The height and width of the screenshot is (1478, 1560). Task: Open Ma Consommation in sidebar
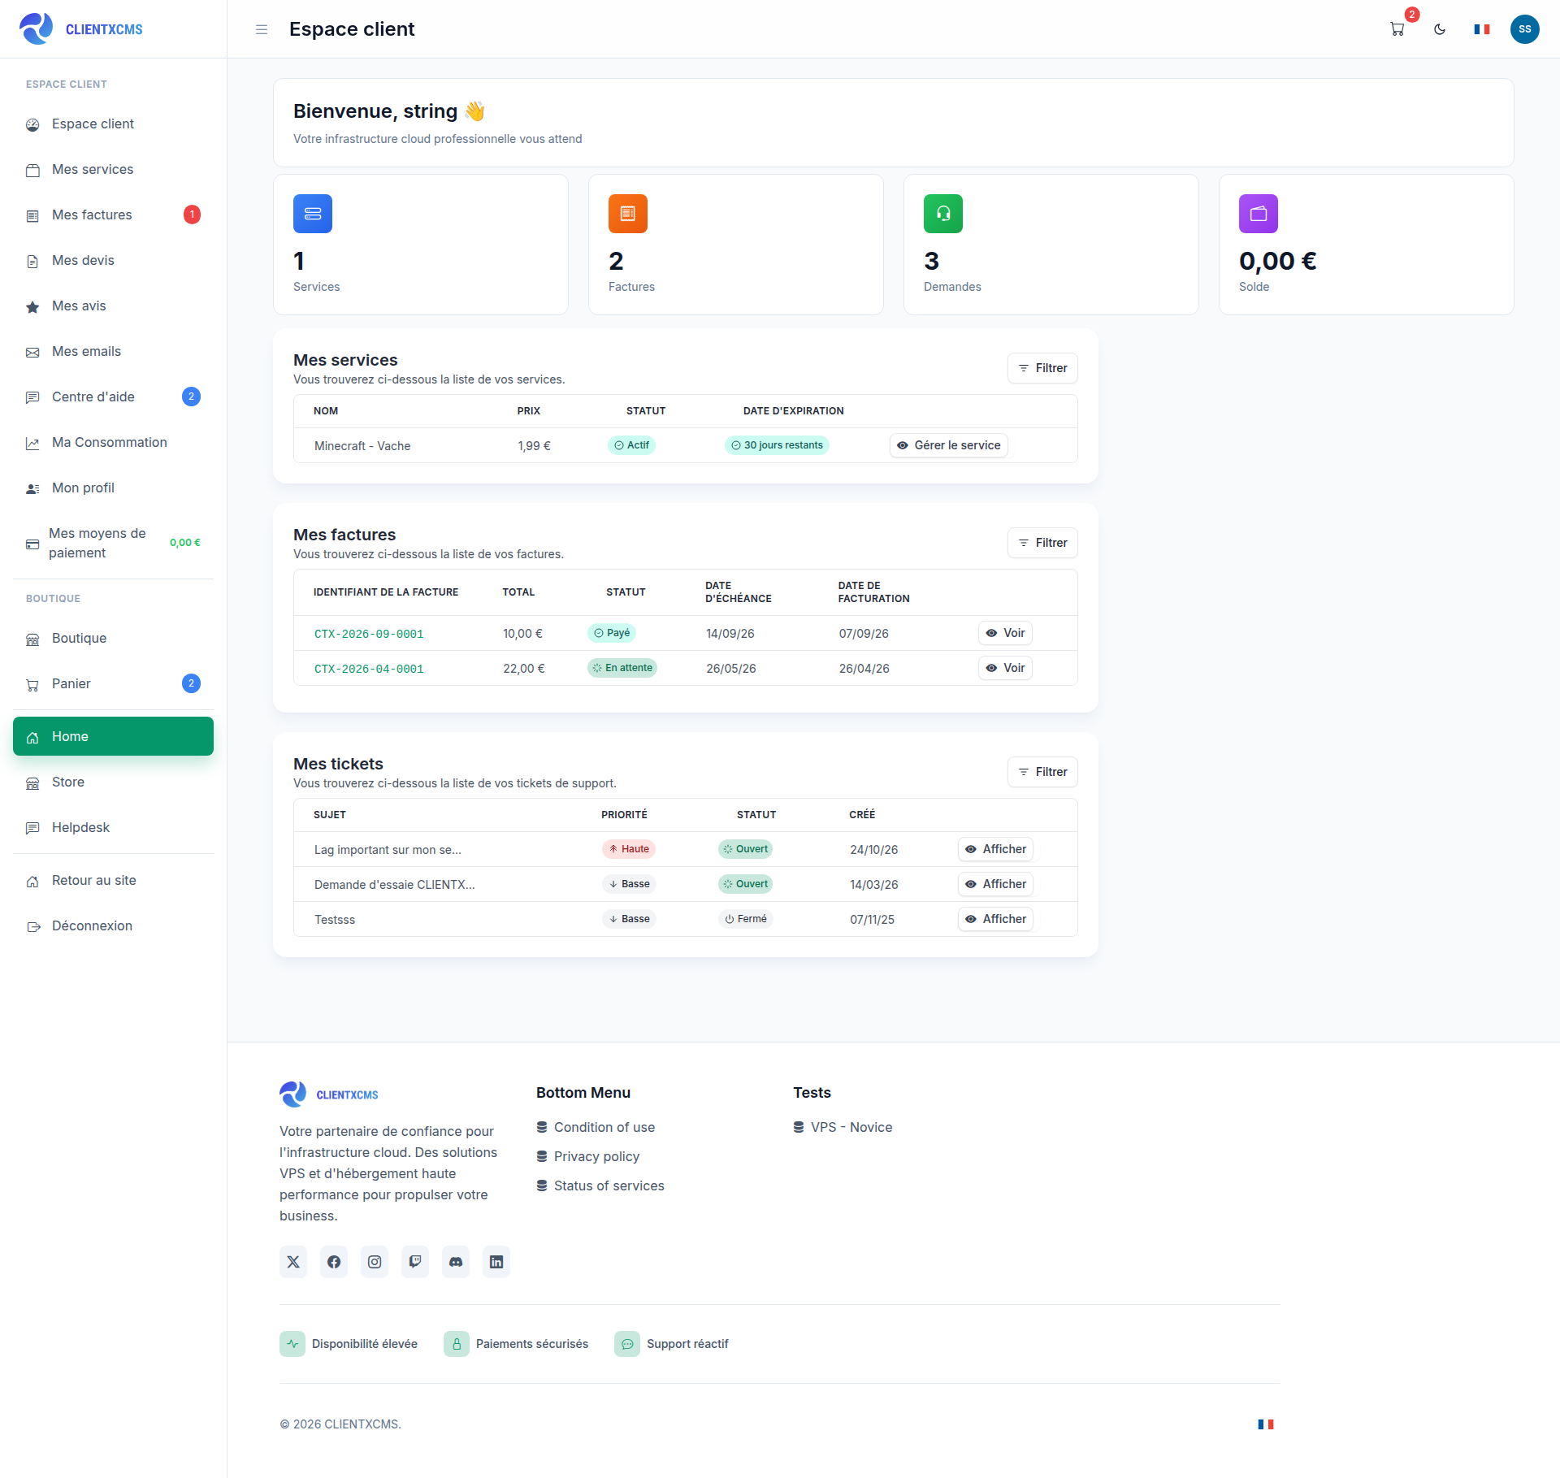pyautogui.click(x=113, y=442)
